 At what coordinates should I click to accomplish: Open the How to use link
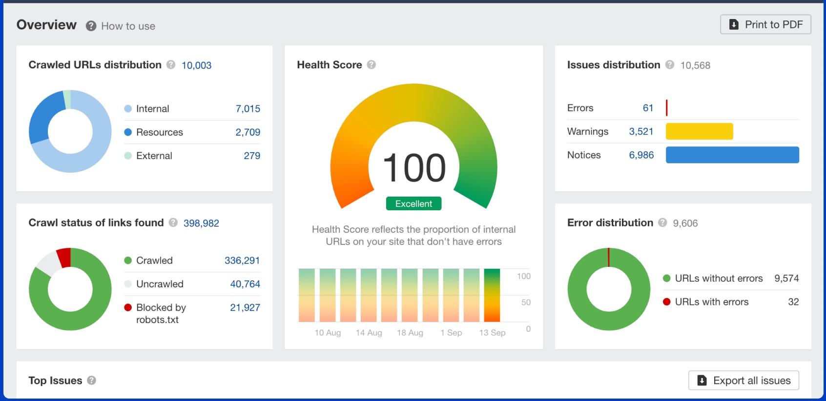coord(128,26)
